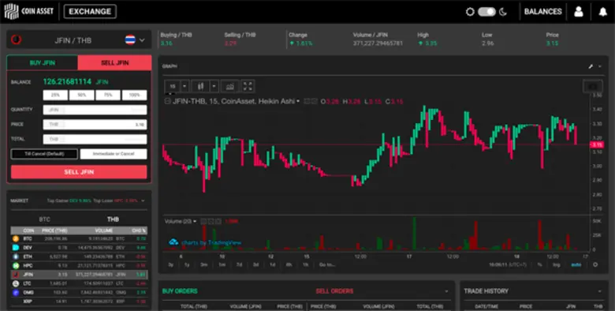Set quantity to 100% of balance
This screenshot has height=311, width=615.
[135, 95]
